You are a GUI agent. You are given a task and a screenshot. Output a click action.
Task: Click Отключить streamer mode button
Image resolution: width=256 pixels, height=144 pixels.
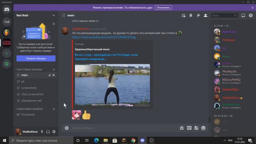tap(163, 8)
